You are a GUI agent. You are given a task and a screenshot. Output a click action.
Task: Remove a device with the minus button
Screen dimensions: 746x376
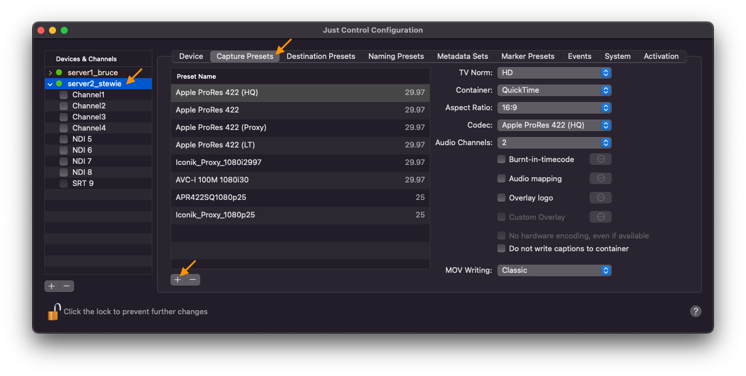[x=67, y=286]
